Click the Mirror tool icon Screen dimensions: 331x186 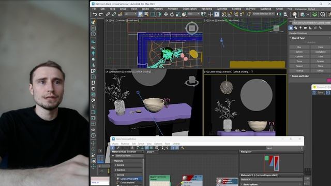coord(279,14)
